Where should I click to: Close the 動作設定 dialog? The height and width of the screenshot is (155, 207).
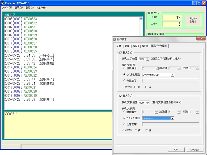(201, 39)
